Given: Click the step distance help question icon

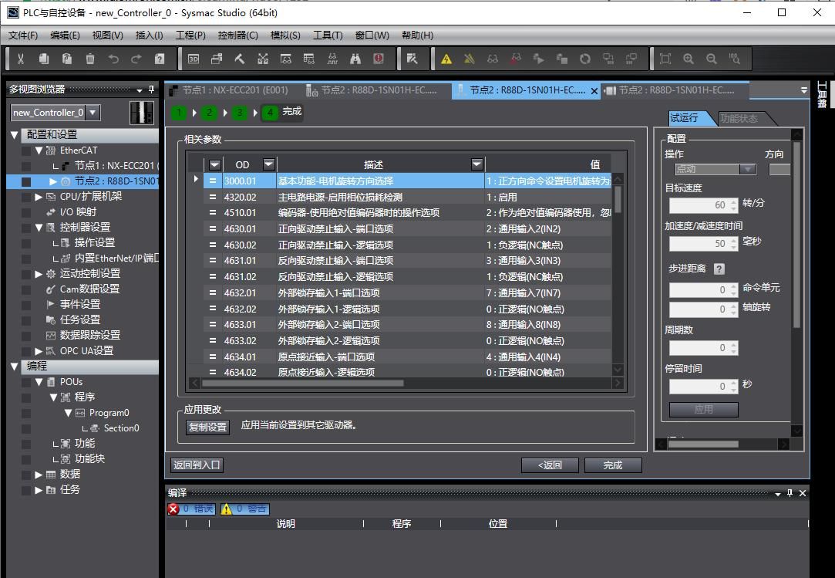Looking at the screenshot, I should pos(719,269).
